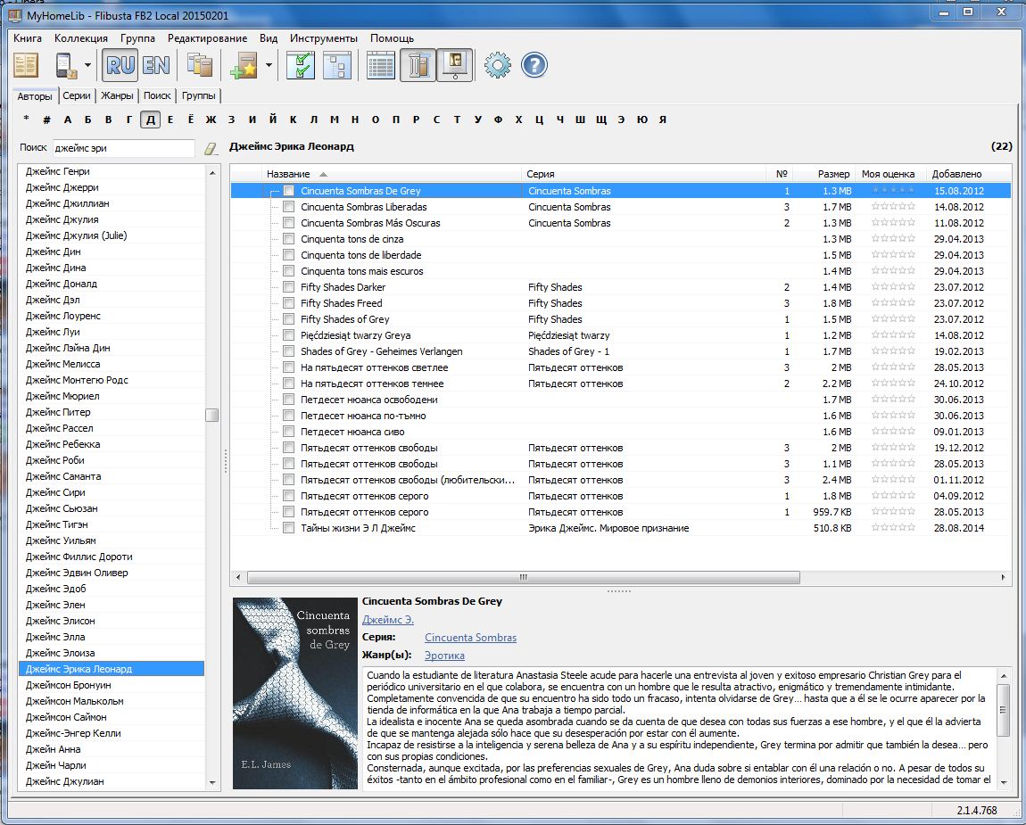
Task: Toggle the EN alphabet button
Action: click(155, 65)
